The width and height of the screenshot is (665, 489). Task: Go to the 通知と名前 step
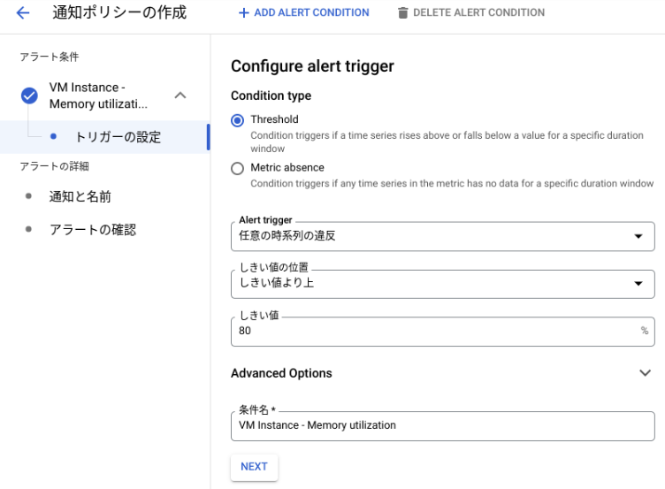click(80, 196)
